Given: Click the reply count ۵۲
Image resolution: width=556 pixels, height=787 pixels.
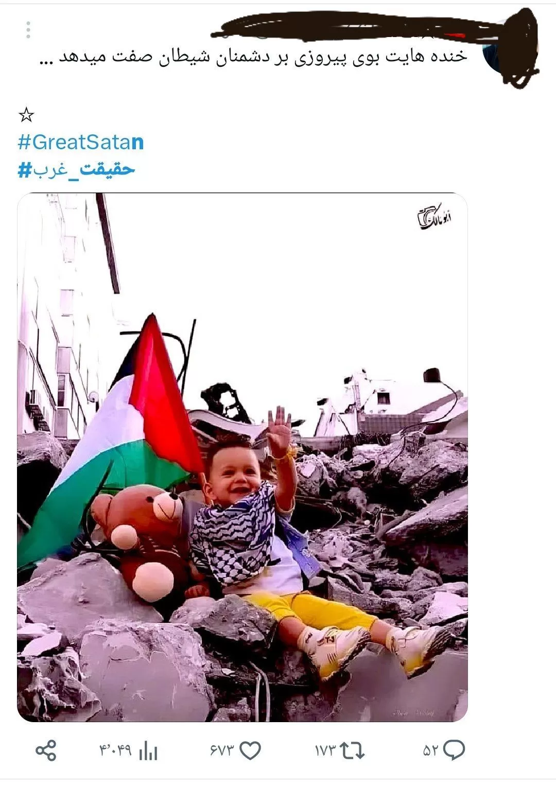Looking at the screenshot, I should (430, 751).
